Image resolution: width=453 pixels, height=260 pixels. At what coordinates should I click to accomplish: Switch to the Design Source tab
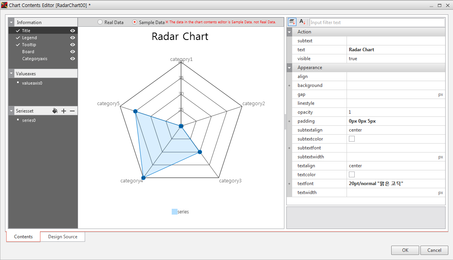pyautogui.click(x=63, y=237)
